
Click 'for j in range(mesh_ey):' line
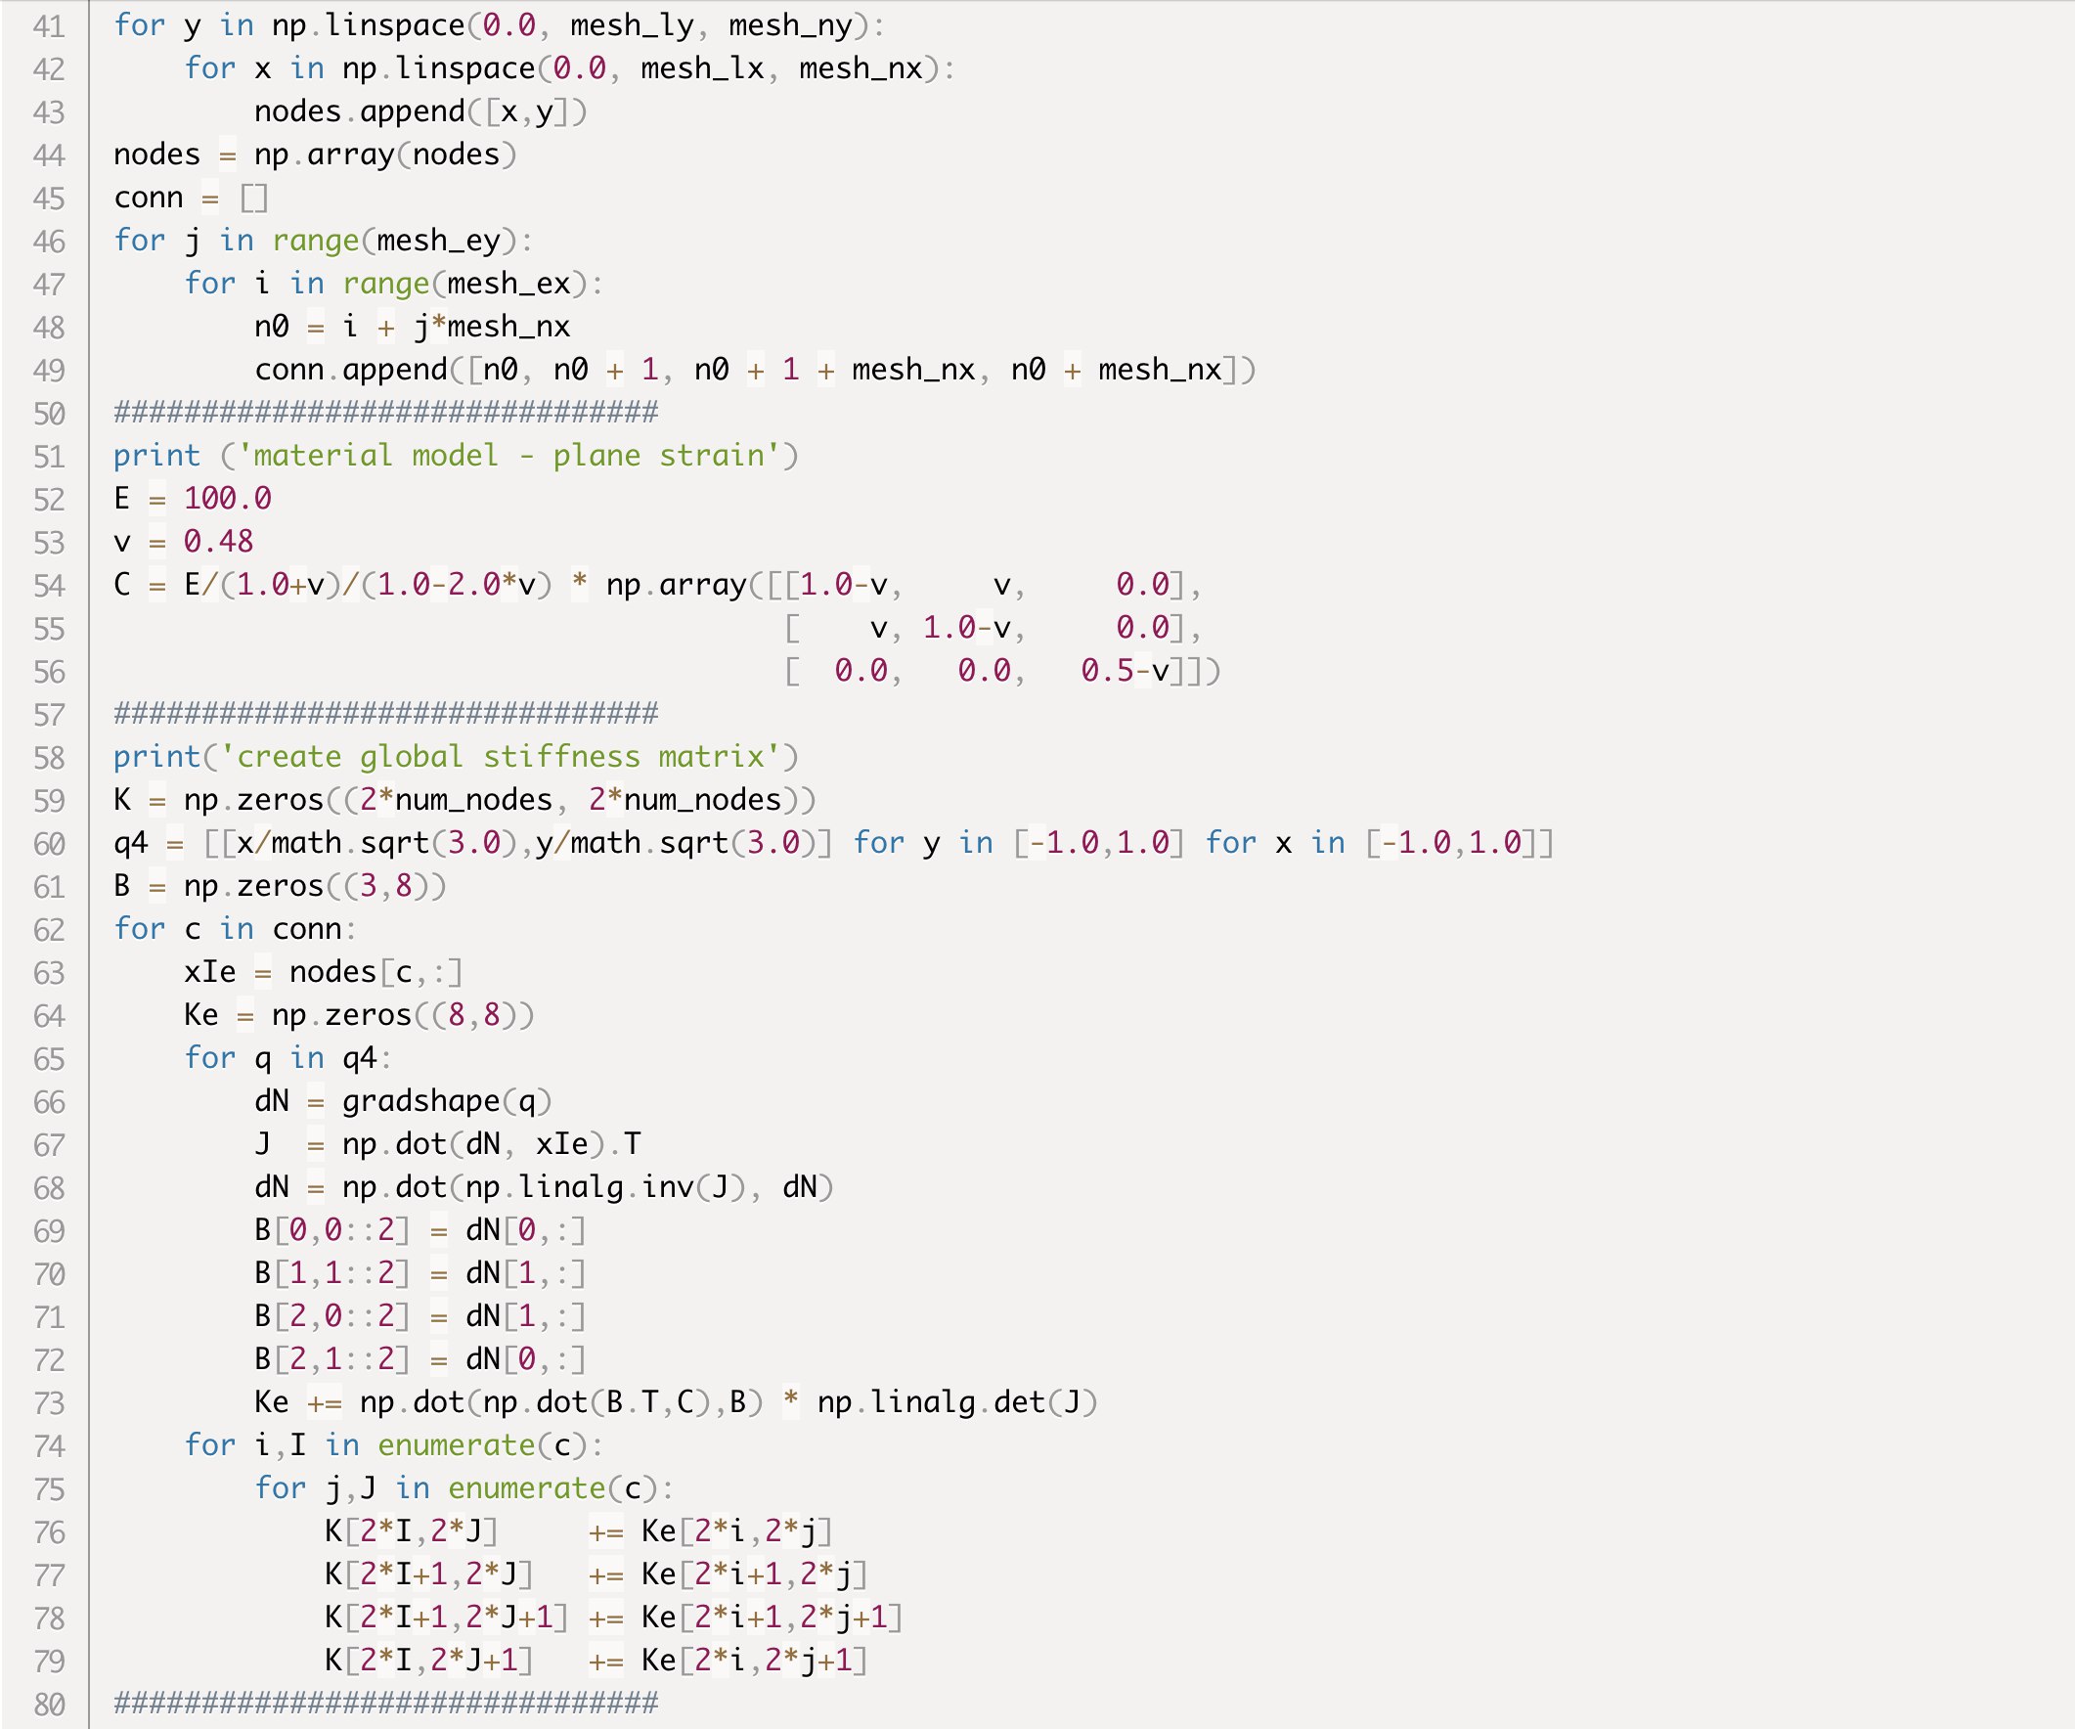[x=323, y=242]
